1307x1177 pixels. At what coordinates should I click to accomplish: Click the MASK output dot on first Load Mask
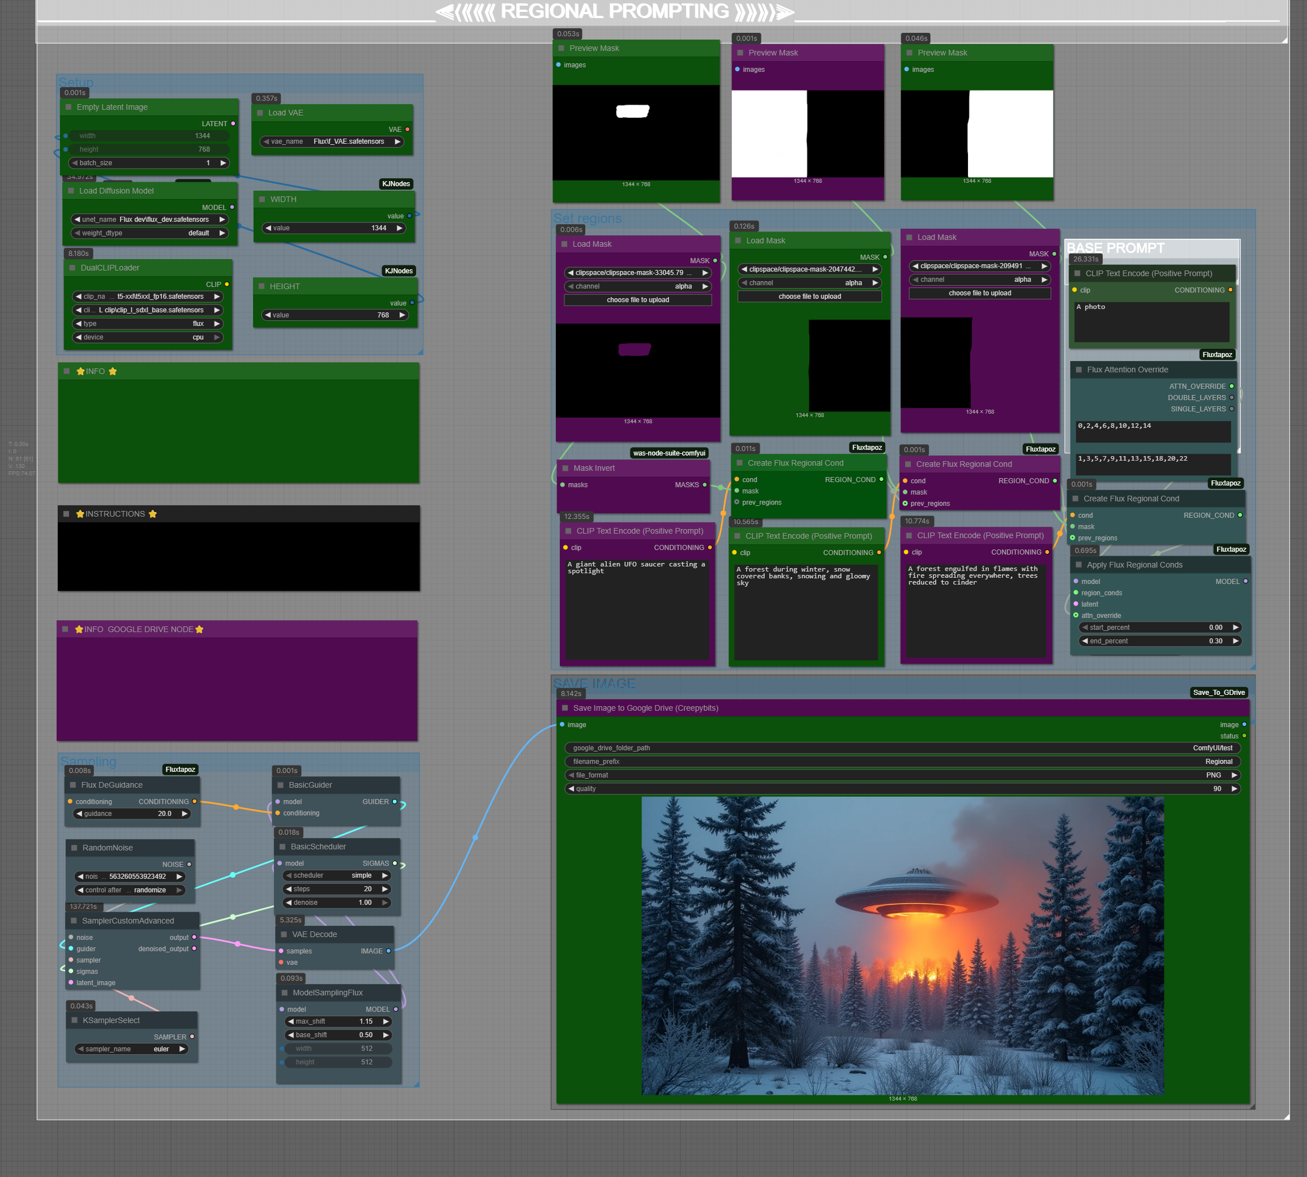click(715, 261)
